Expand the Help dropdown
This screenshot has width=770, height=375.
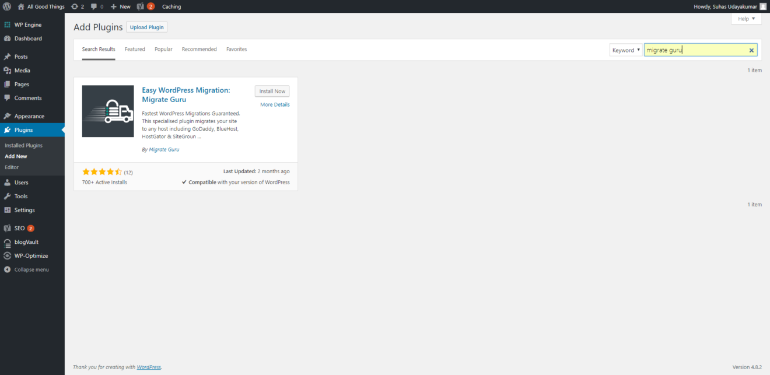click(746, 19)
